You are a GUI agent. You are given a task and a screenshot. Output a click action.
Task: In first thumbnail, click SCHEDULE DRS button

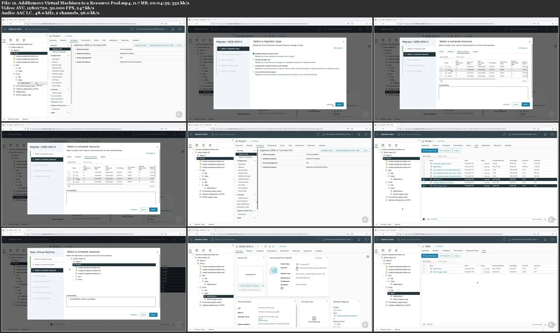click(x=141, y=45)
